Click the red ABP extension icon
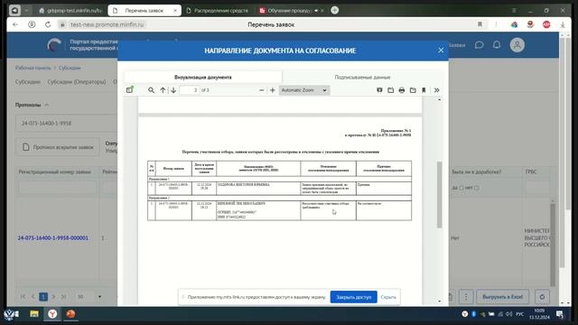 click(x=546, y=24)
